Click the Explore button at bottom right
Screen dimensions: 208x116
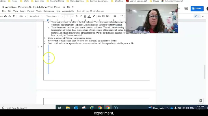click(x=201, y=101)
